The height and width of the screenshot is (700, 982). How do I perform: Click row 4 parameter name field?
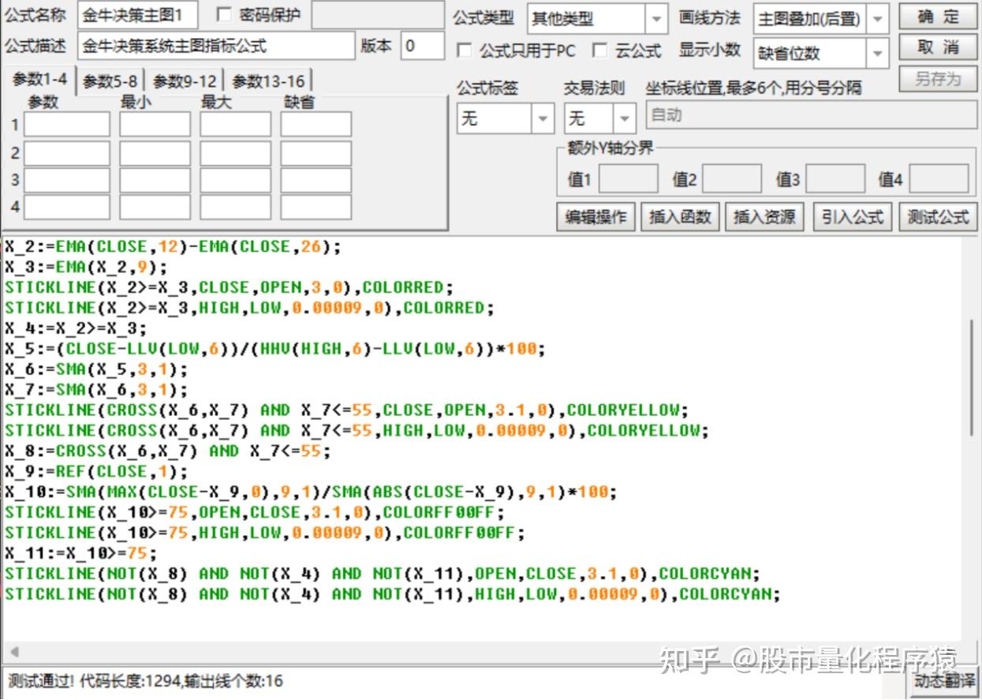click(x=67, y=207)
